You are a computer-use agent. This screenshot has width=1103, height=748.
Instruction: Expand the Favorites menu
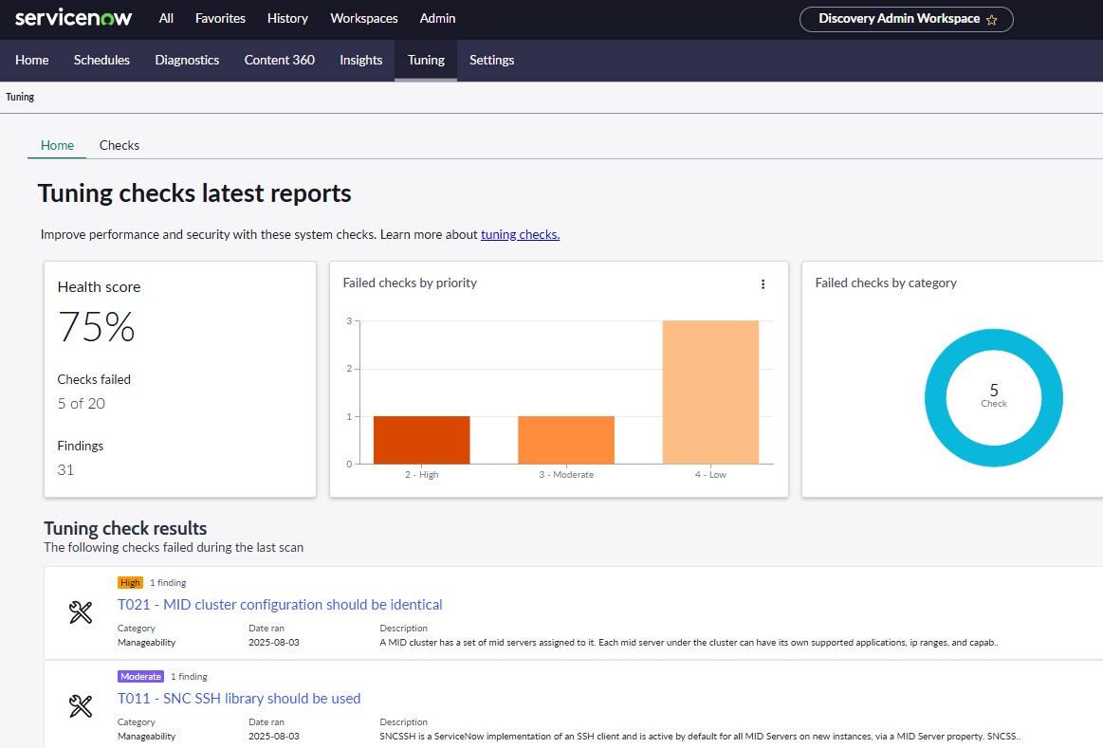coord(220,18)
